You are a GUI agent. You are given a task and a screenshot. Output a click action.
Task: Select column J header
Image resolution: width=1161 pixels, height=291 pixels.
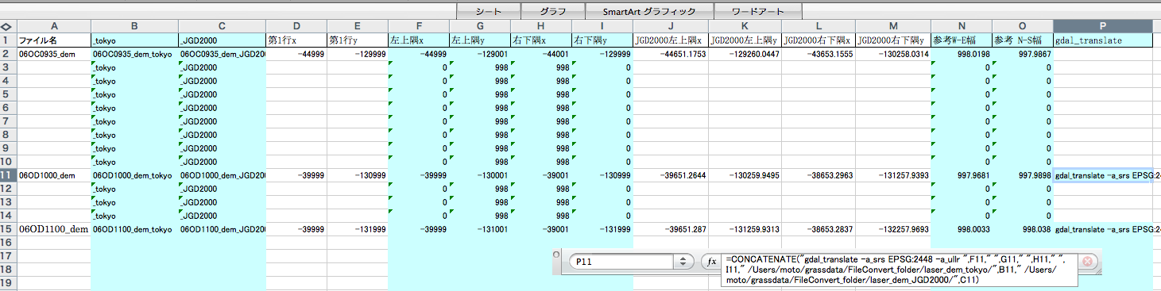(x=671, y=25)
